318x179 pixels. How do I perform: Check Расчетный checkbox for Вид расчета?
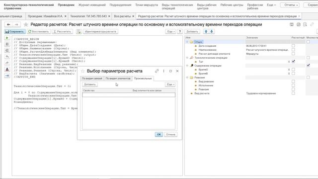pos(293,93)
